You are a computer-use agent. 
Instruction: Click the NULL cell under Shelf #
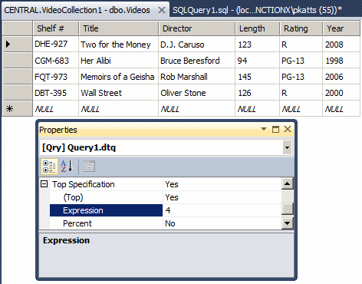click(x=56, y=109)
